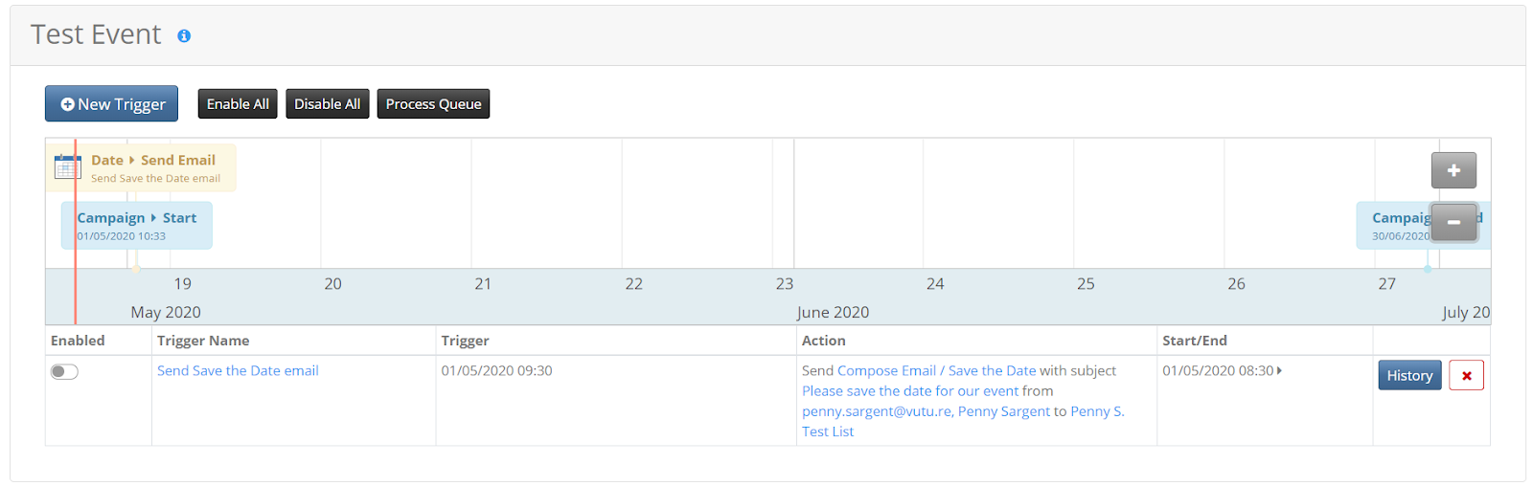
Task: Click the info icon beside Test Event
Action: (184, 36)
